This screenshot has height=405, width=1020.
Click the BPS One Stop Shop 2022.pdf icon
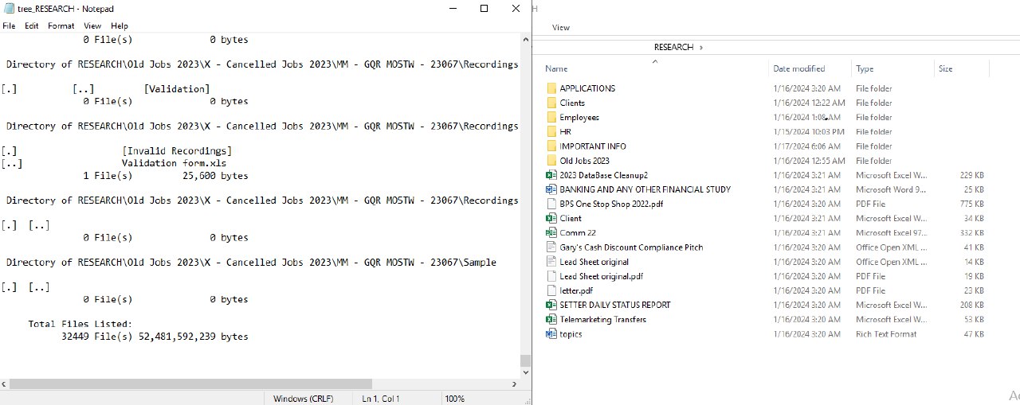tap(551, 204)
